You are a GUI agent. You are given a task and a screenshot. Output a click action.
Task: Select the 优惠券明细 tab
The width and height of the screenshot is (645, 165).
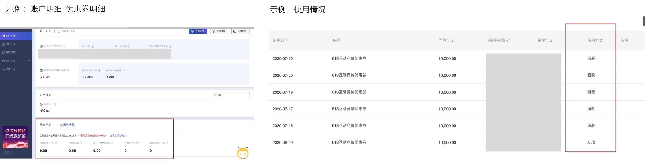tap(67, 125)
